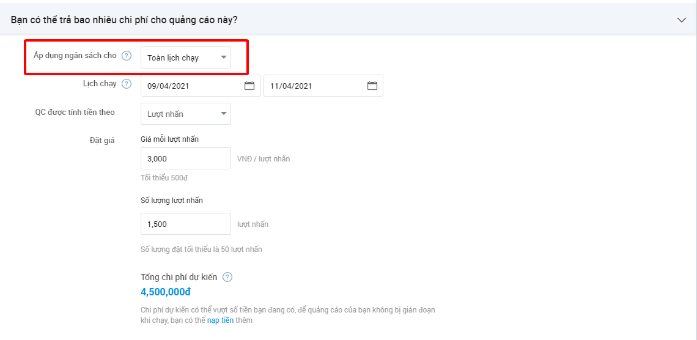This screenshot has height=340, width=697.
Task: Select the price per click field 3,000
Action: [186, 158]
